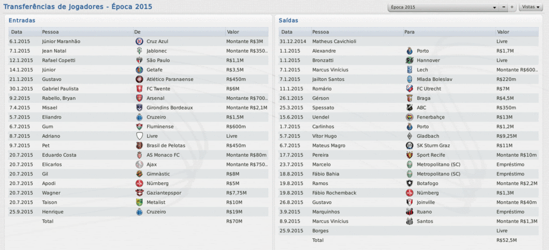Sort incoming transfers by Data column
Image resolution: width=549 pixels, height=250 pixels.
17,32
